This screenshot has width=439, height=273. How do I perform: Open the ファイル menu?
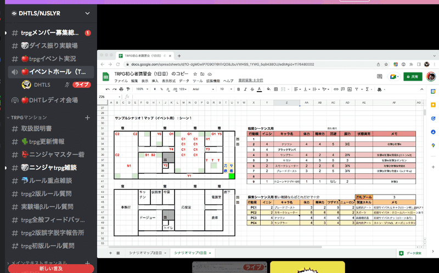121,81
